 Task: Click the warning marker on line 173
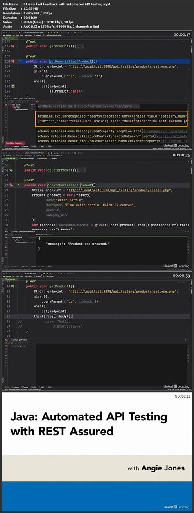click(x=13, y=86)
